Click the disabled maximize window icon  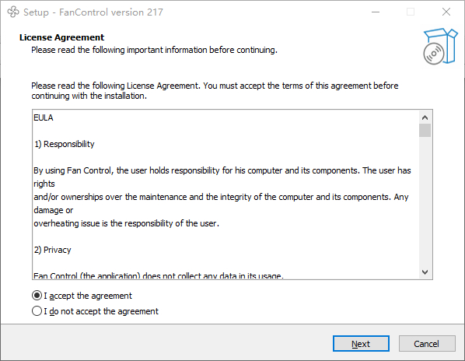(411, 12)
